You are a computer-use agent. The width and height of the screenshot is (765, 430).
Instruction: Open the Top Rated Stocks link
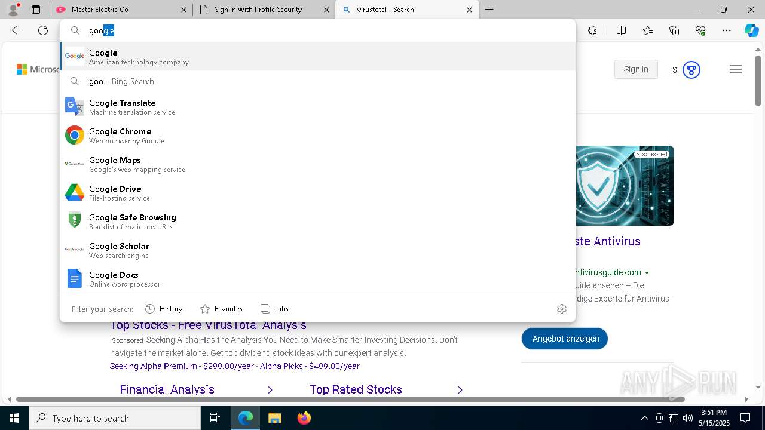click(356, 389)
